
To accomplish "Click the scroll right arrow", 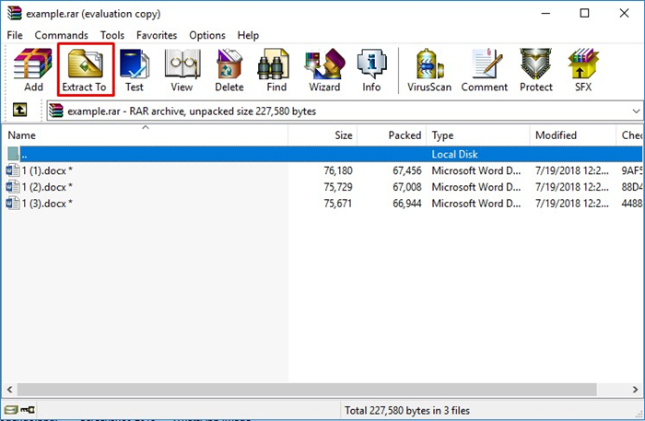I will click(x=636, y=389).
